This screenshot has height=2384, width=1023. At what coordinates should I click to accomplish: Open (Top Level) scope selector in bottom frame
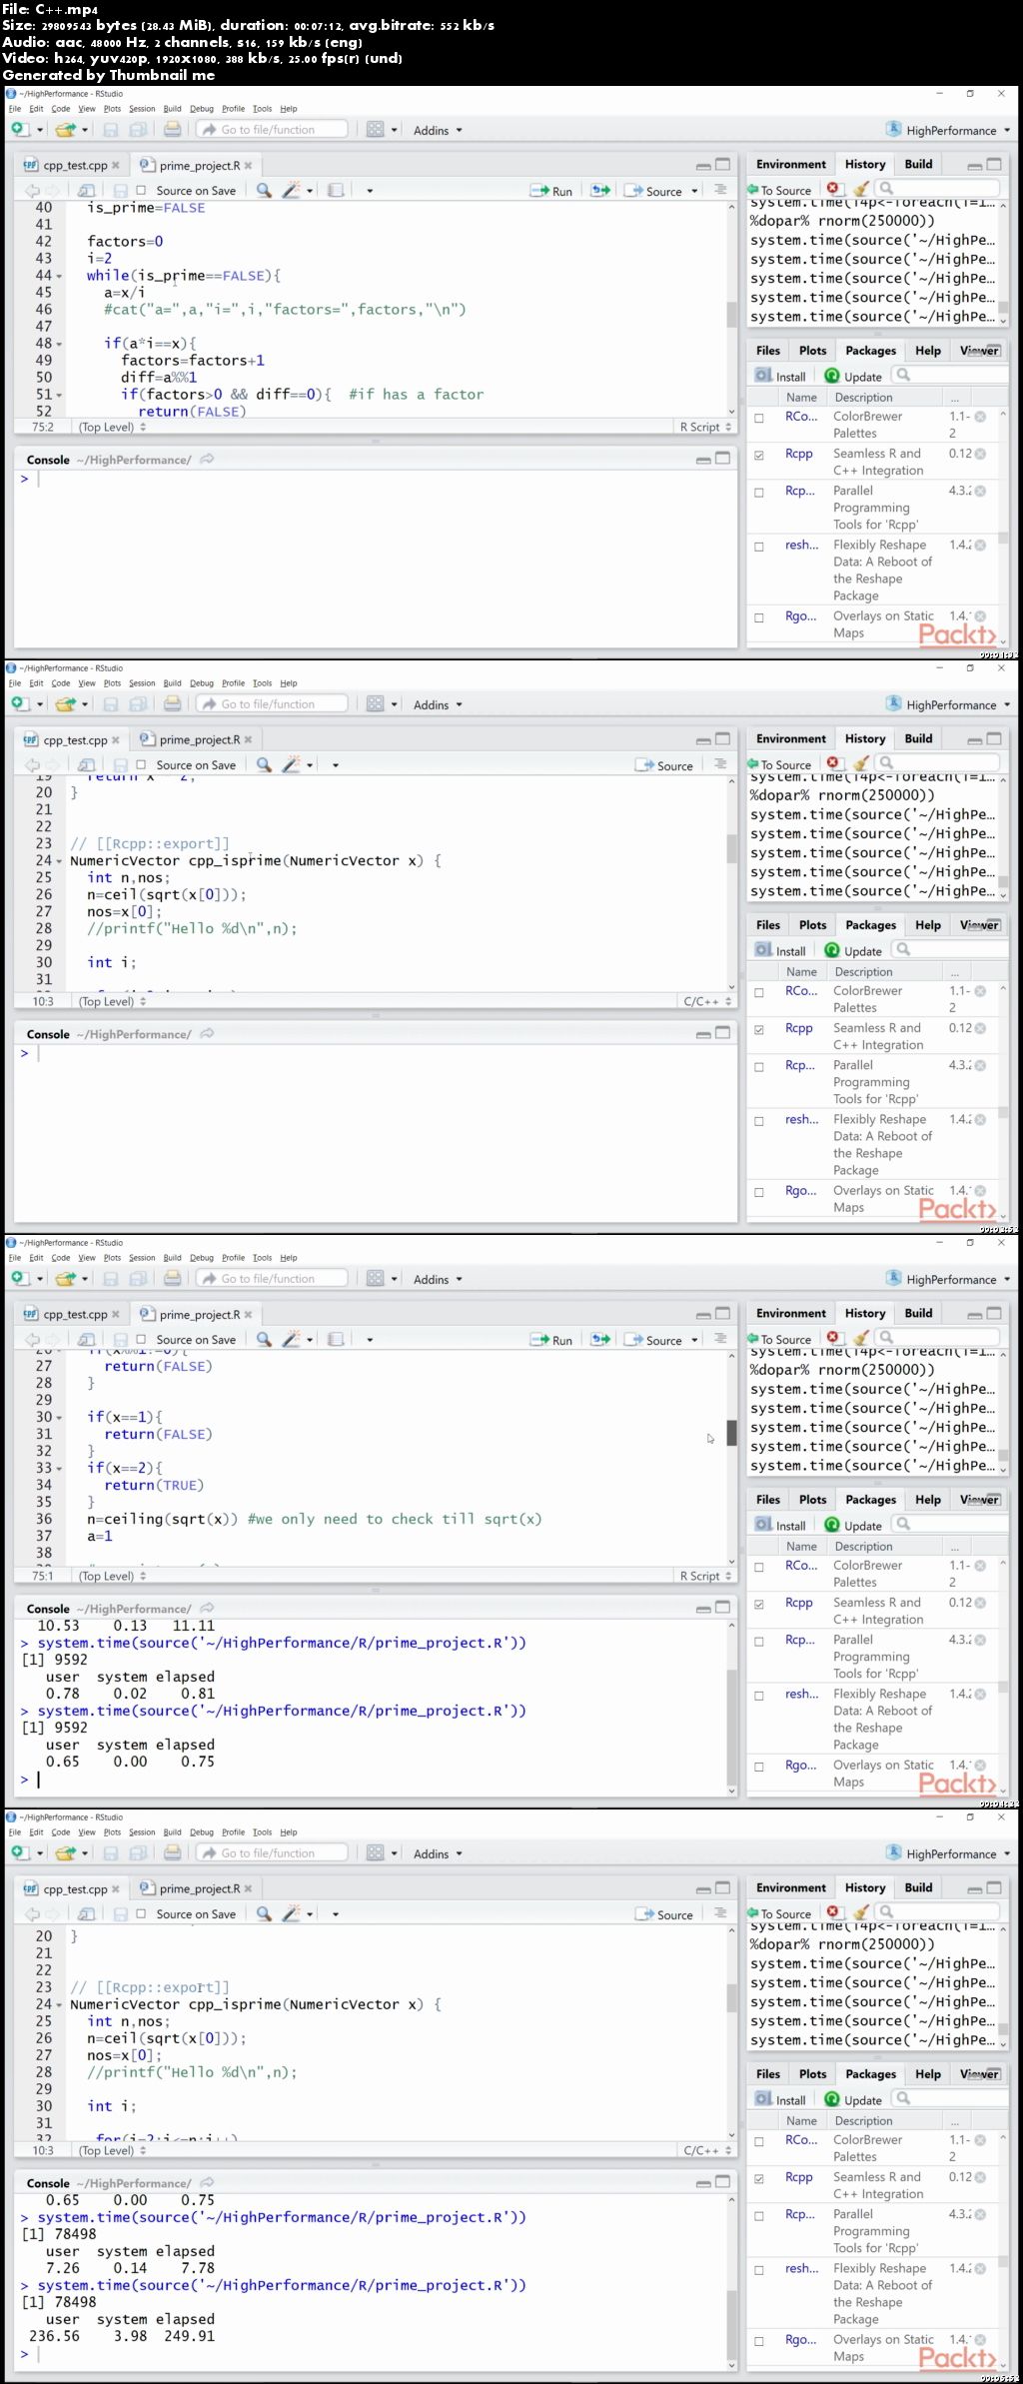[x=112, y=2150]
